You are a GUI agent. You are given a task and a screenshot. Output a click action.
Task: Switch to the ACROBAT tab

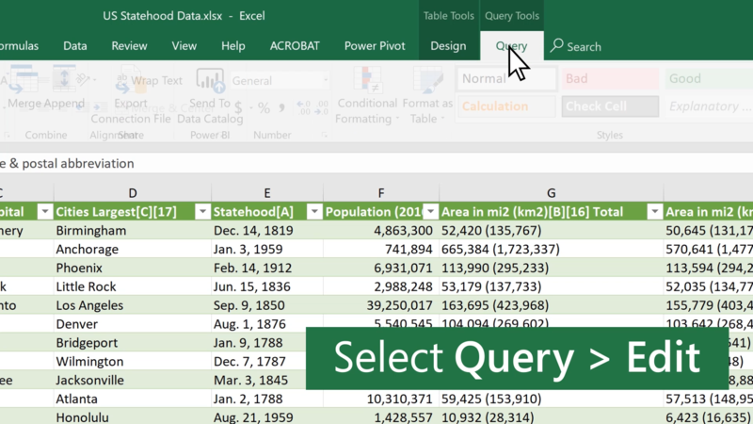click(295, 45)
